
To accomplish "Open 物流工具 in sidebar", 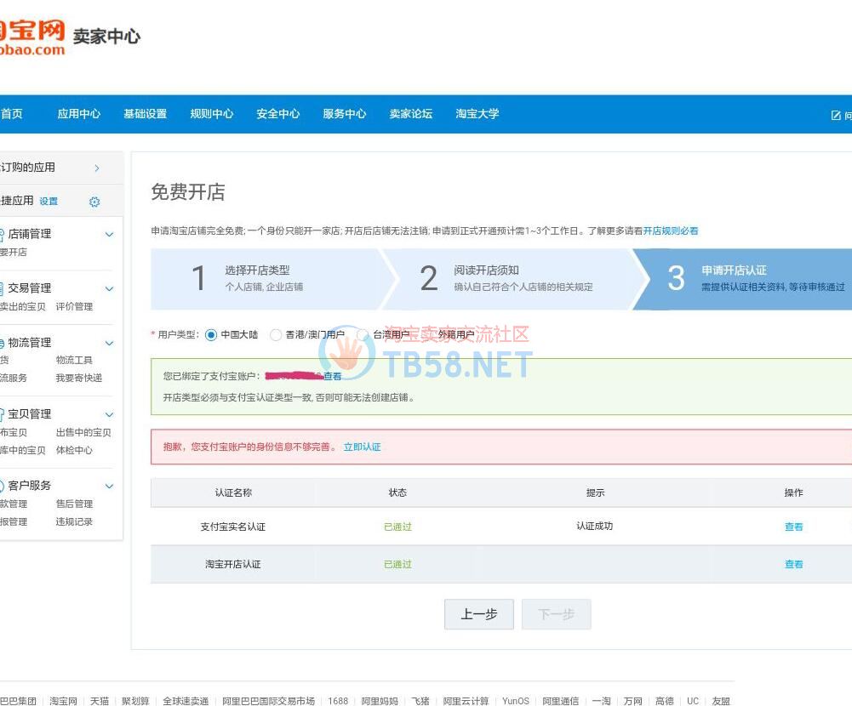I will [74, 360].
